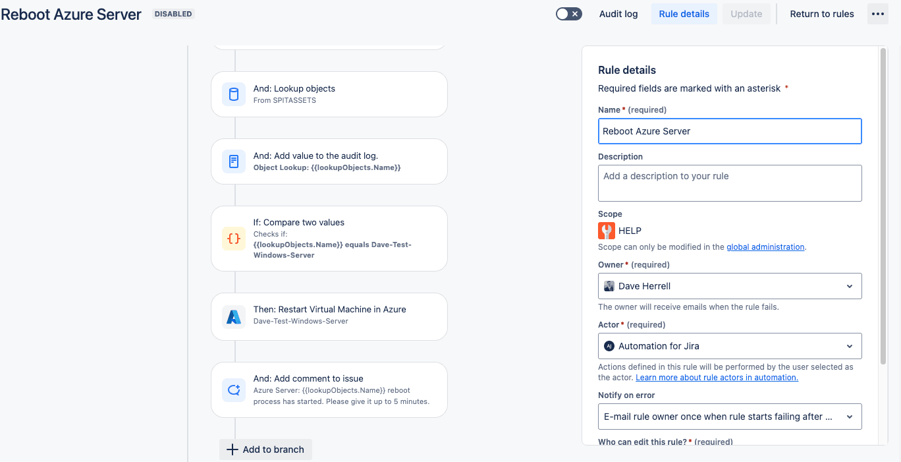This screenshot has height=462, width=901.
Task: Open the Actor dropdown
Action: 730,346
